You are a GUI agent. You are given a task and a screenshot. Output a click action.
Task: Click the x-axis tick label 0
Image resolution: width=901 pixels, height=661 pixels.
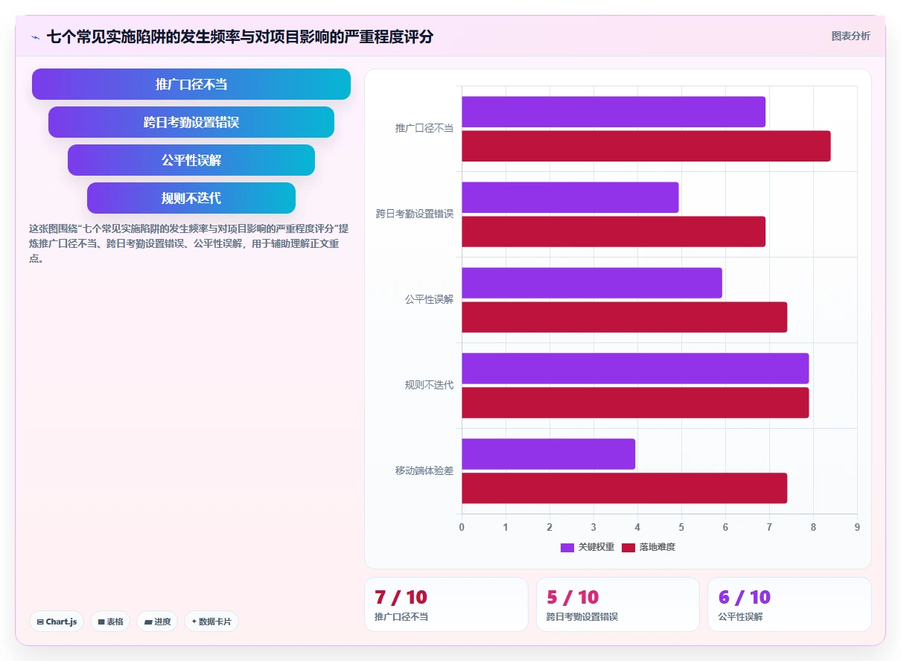pyautogui.click(x=462, y=527)
